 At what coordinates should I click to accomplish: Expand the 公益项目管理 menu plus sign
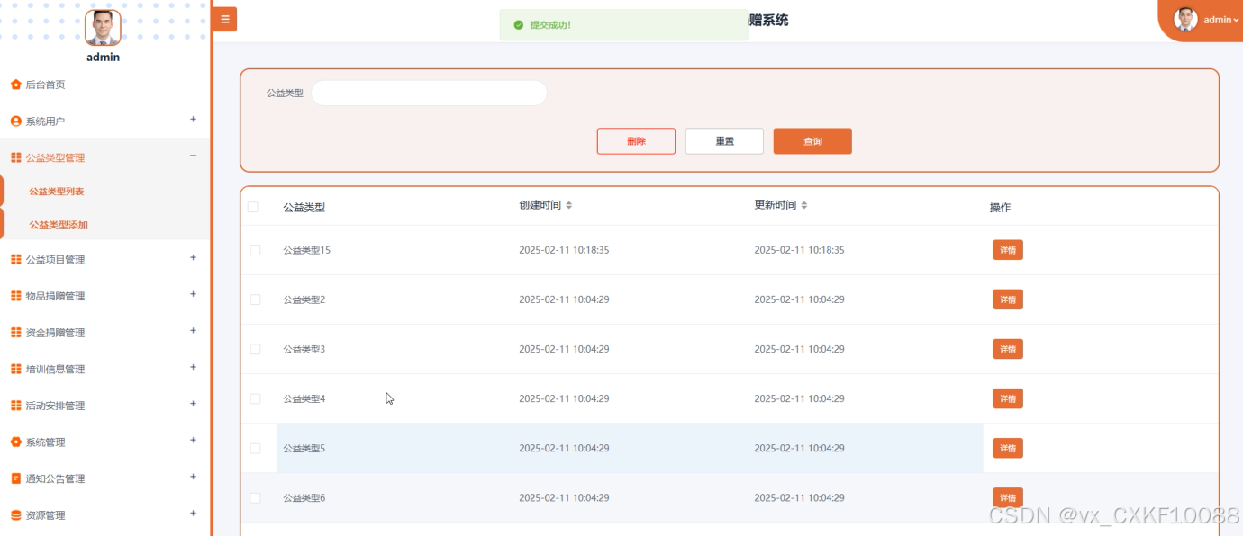click(x=193, y=257)
